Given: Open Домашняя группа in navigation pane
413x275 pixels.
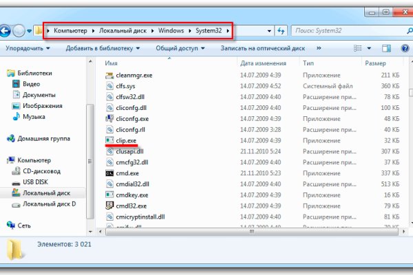Looking at the screenshot, I should click(45, 138).
